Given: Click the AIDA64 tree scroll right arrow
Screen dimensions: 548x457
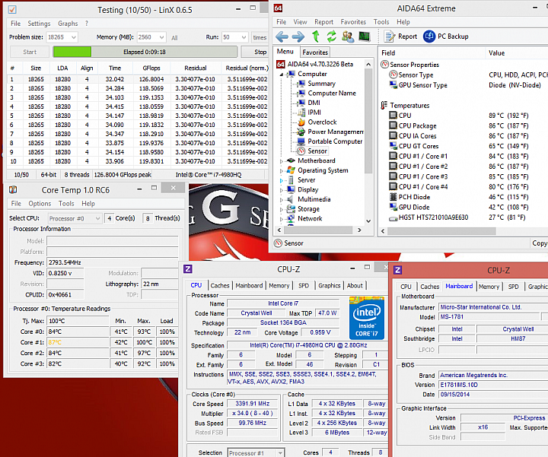Looking at the screenshot, I should [x=359, y=230].
